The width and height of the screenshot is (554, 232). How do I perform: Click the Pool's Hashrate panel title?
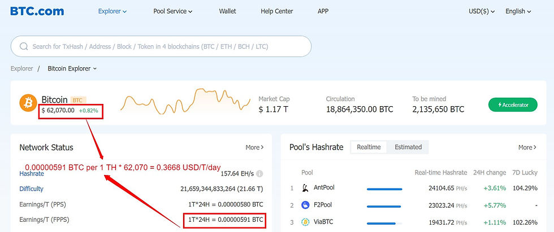(316, 147)
